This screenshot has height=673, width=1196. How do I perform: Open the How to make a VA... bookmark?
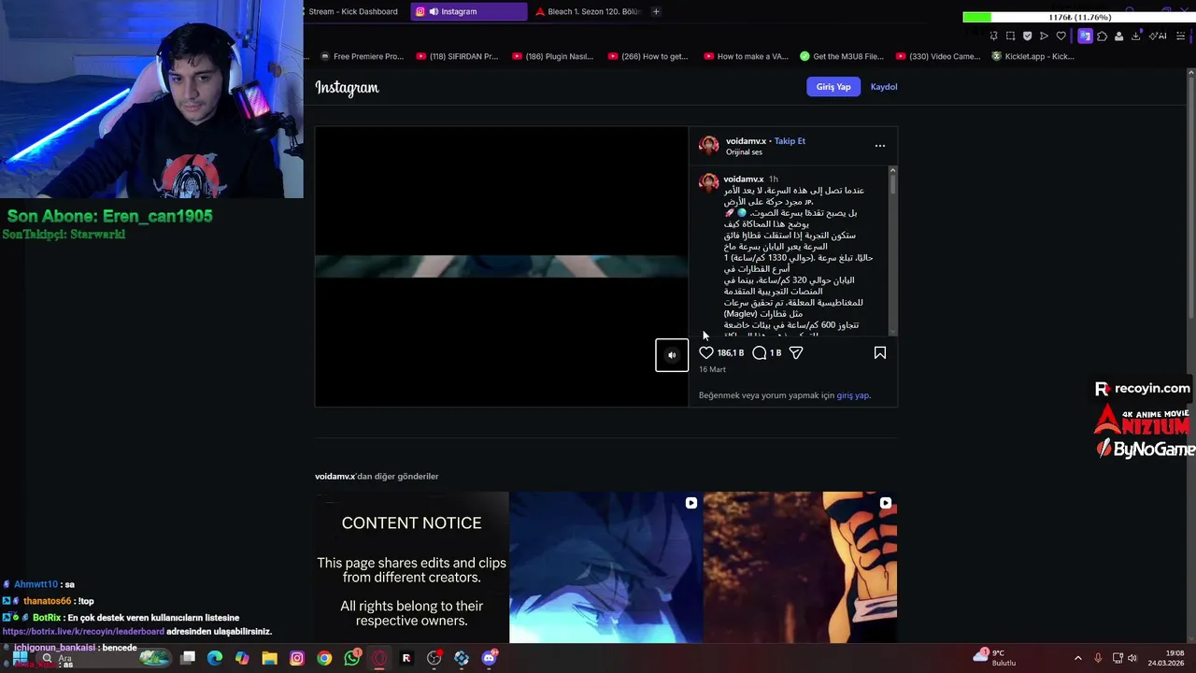point(746,56)
